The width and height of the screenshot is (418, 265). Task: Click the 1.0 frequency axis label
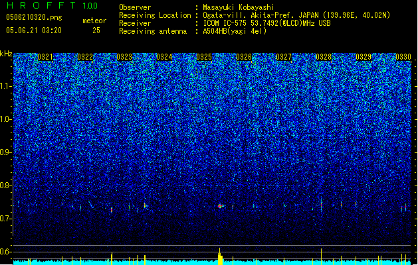[6, 119]
